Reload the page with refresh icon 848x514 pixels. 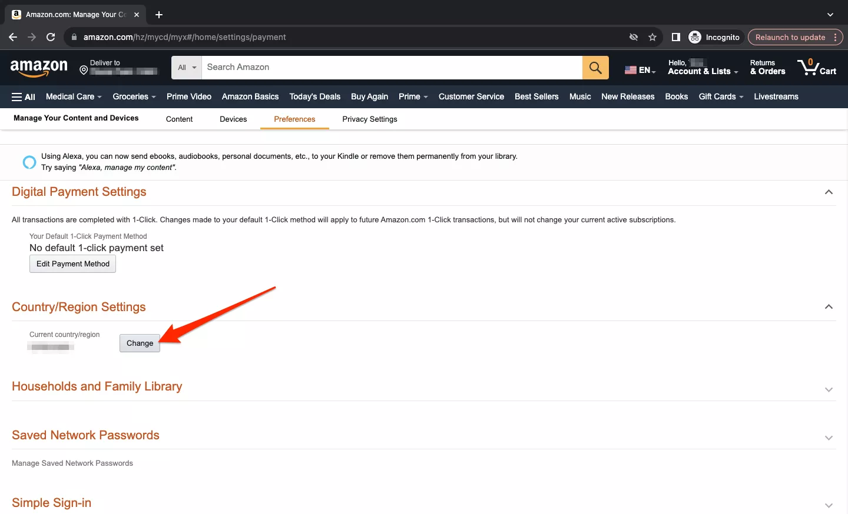[x=51, y=37]
